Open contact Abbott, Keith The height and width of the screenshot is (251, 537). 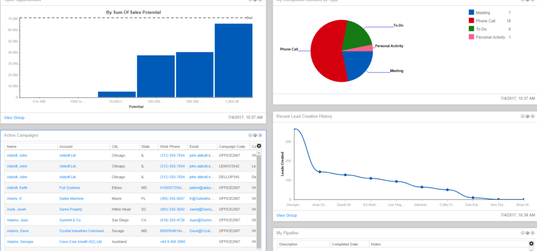(17, 188)
